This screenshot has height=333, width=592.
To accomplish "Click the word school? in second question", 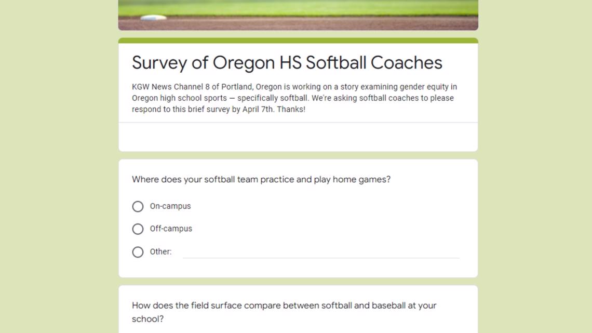I will point(147,319).
